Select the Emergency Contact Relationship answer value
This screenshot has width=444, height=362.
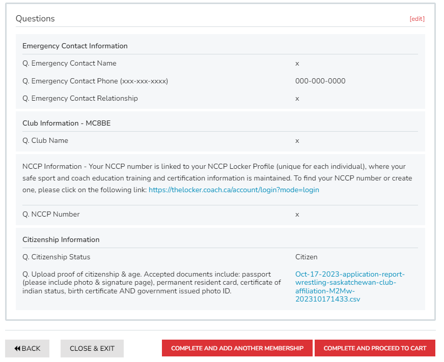pos(297,98)
